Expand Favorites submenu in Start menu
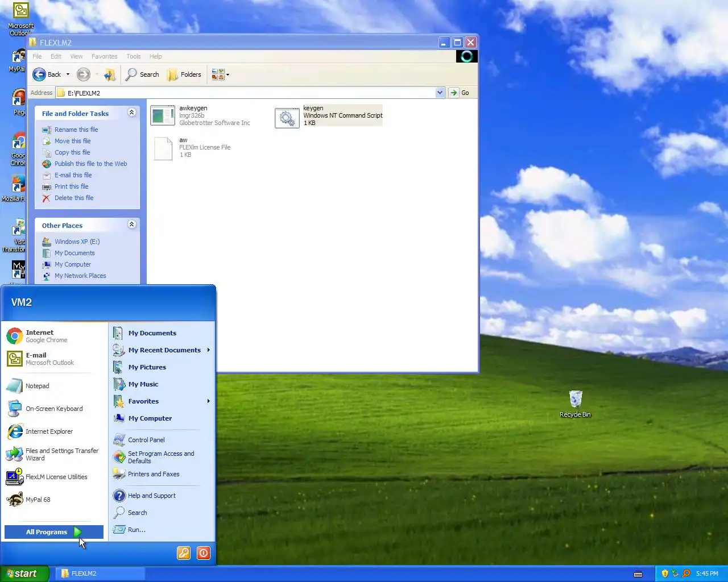This screenshot has width=728, height=582. point(162,401)
